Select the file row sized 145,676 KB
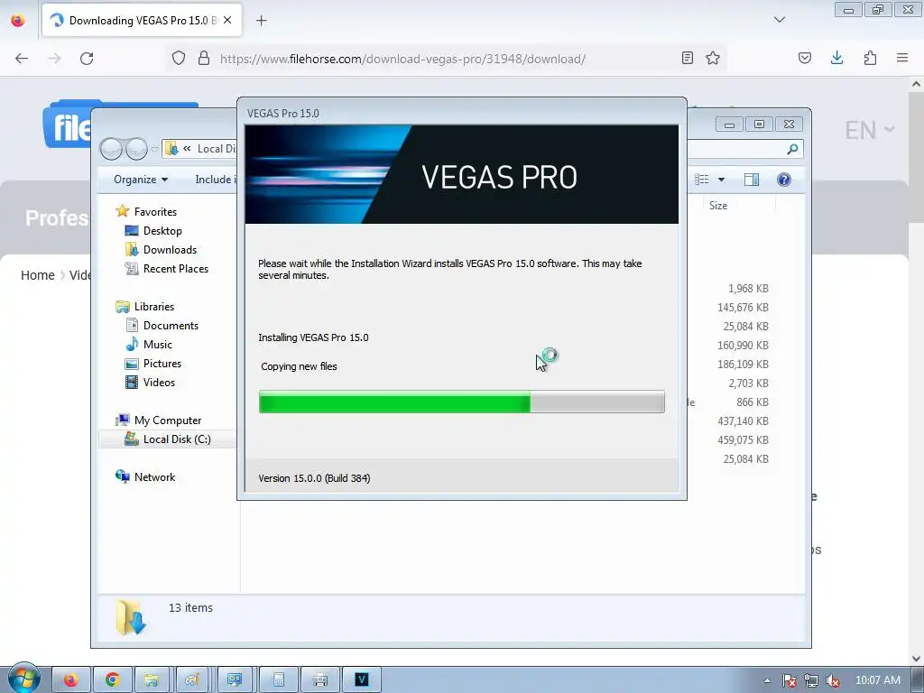 743,308
